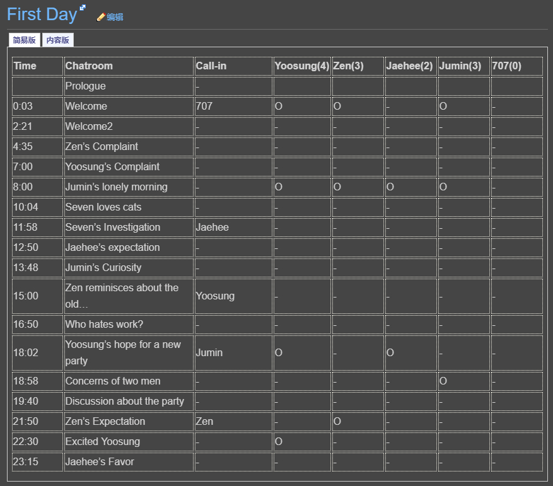The height and width of the screenshot is (486, 553).
Task: Click Yoosung's O in the 22:30 row
Action: coord(279,442)
